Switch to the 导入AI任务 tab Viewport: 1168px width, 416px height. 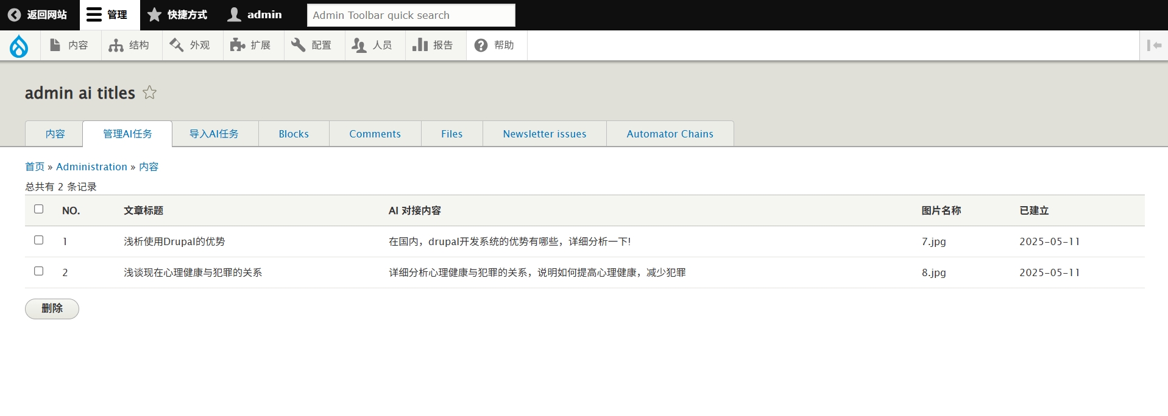click(x=214, y=134)
